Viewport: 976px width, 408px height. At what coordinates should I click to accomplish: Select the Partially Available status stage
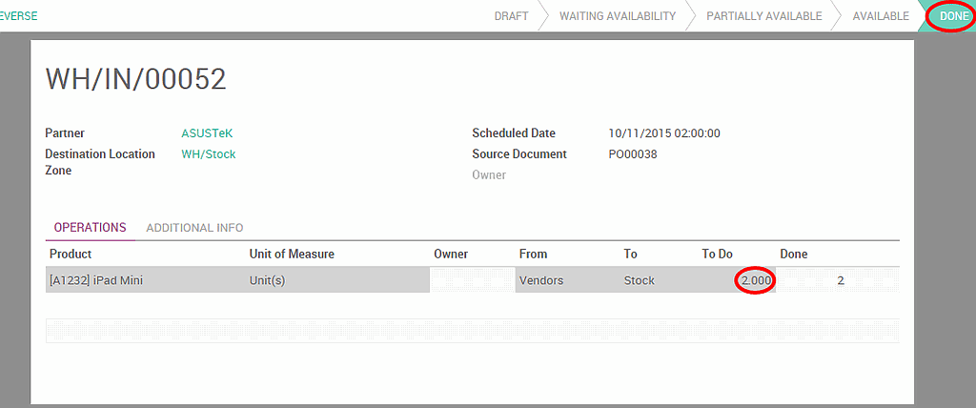point(763,16)
